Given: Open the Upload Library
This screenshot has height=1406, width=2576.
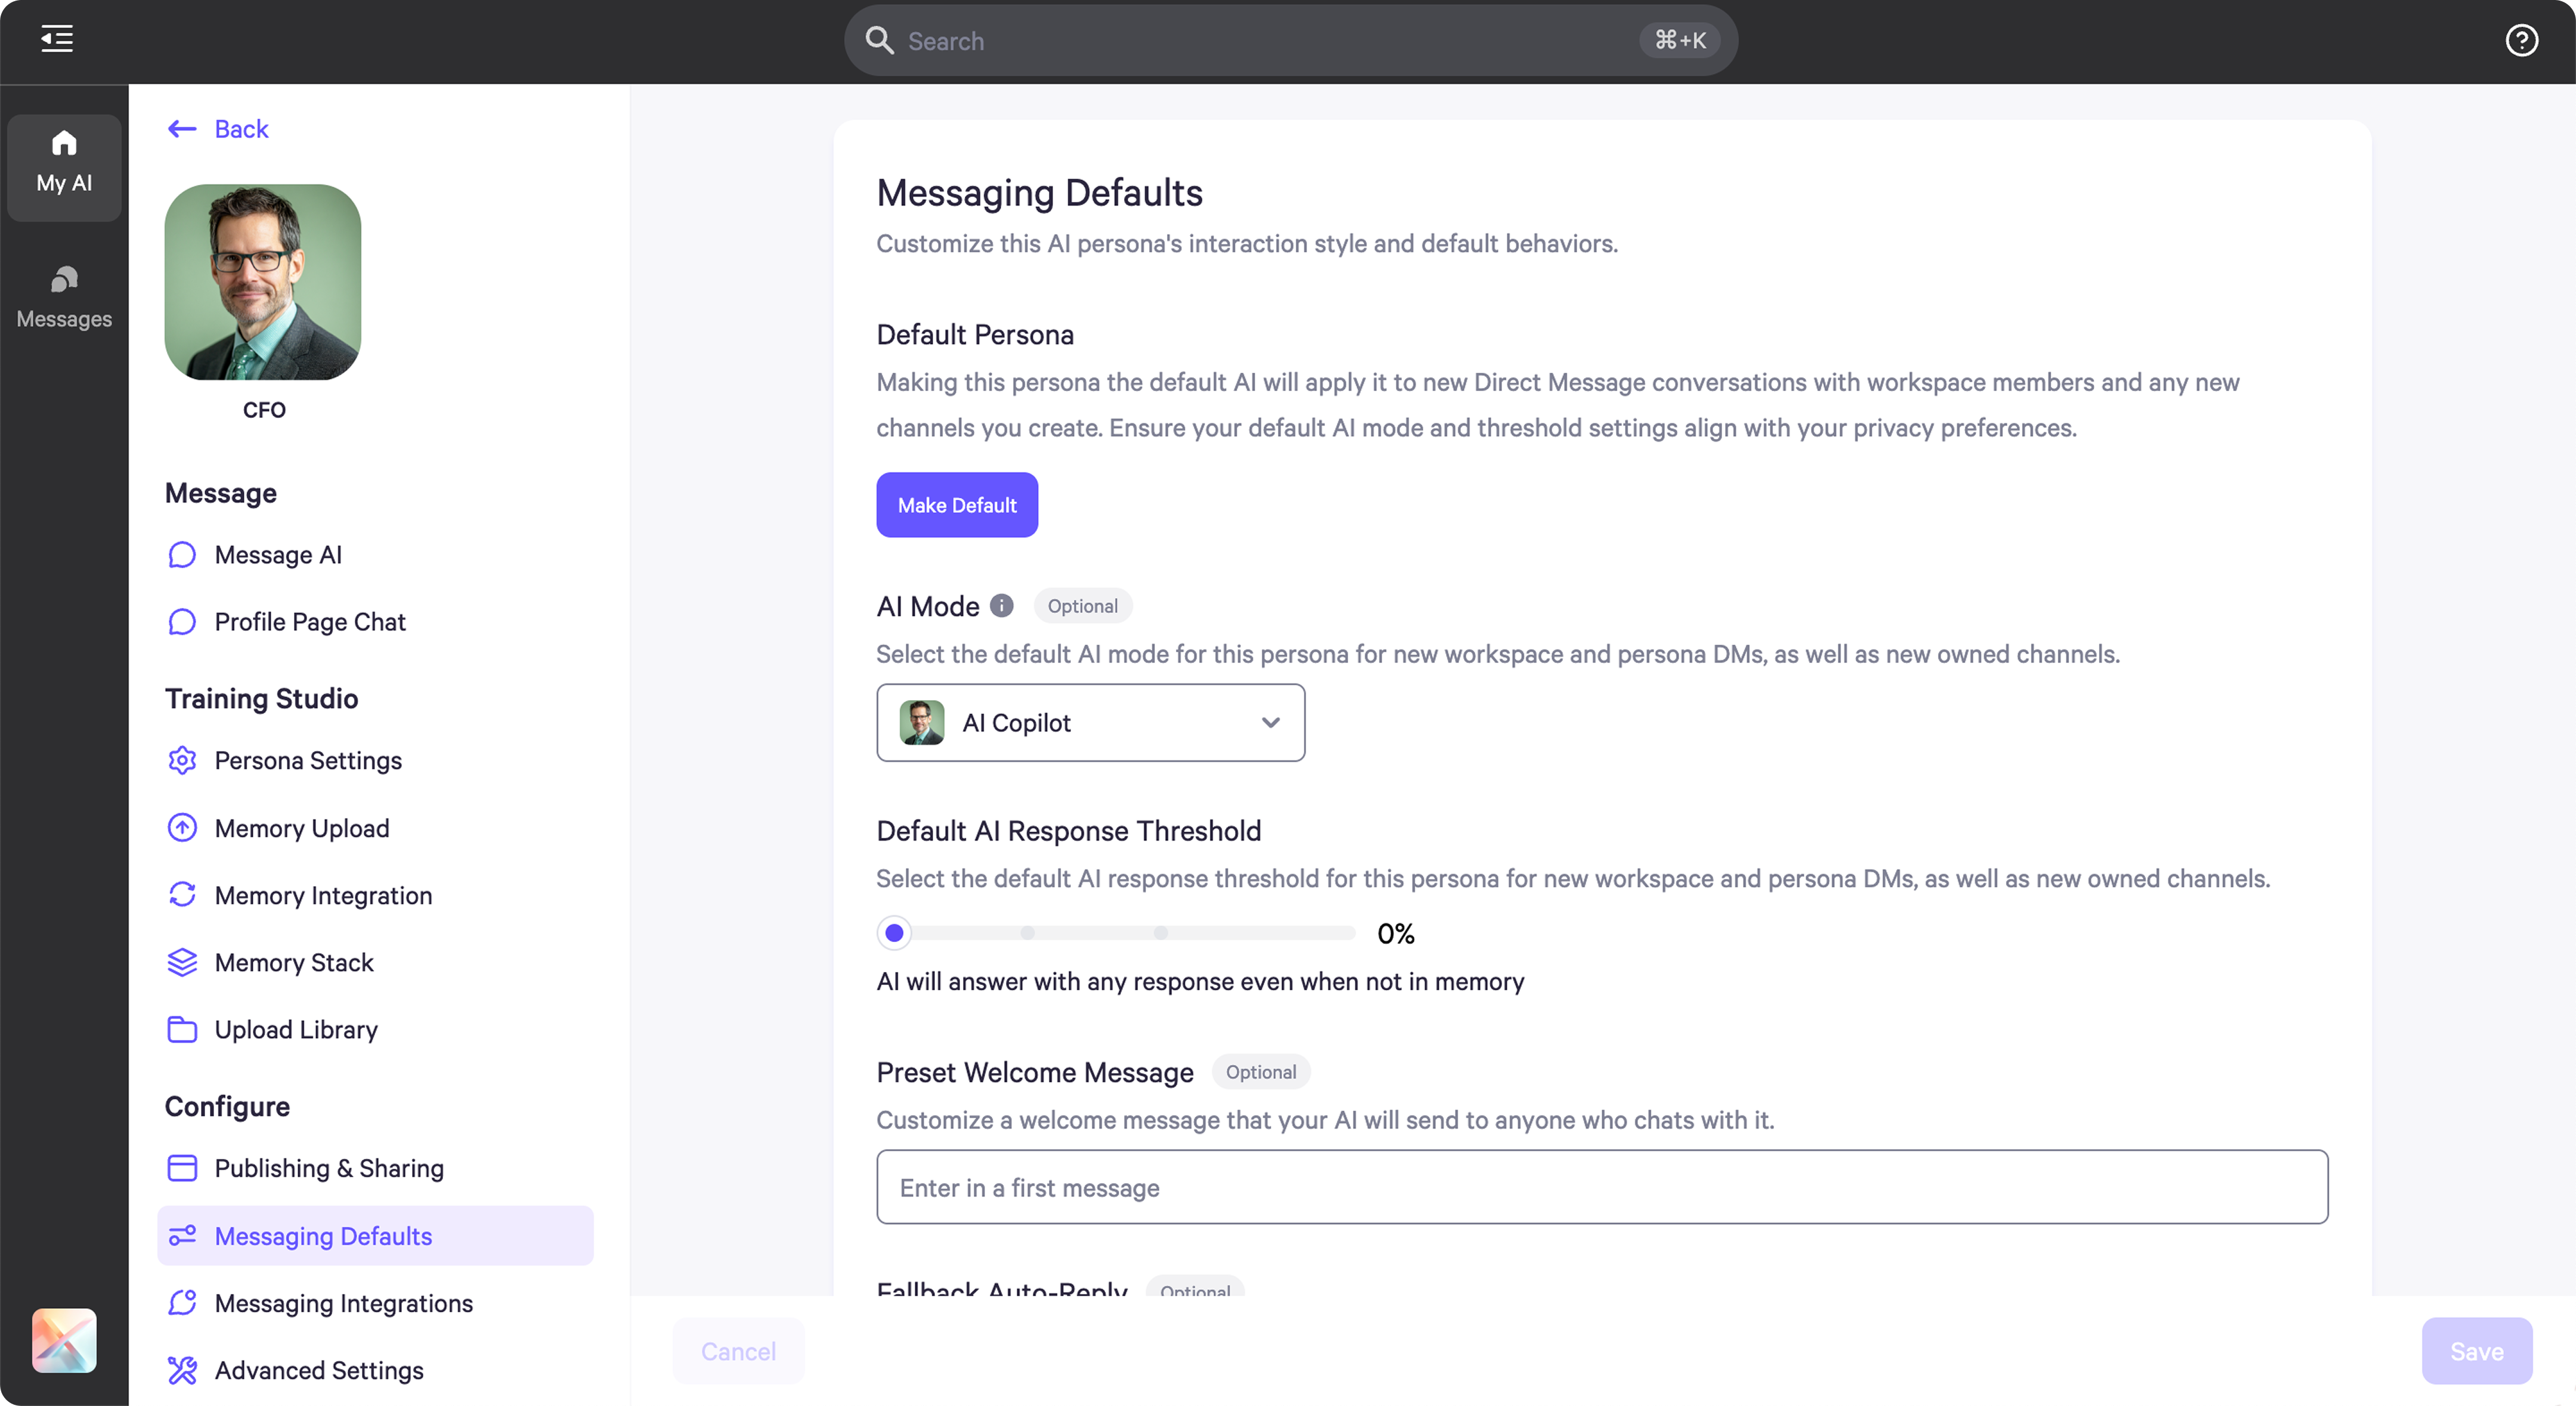Looking at the screenshot, I should click(296, 1029).
